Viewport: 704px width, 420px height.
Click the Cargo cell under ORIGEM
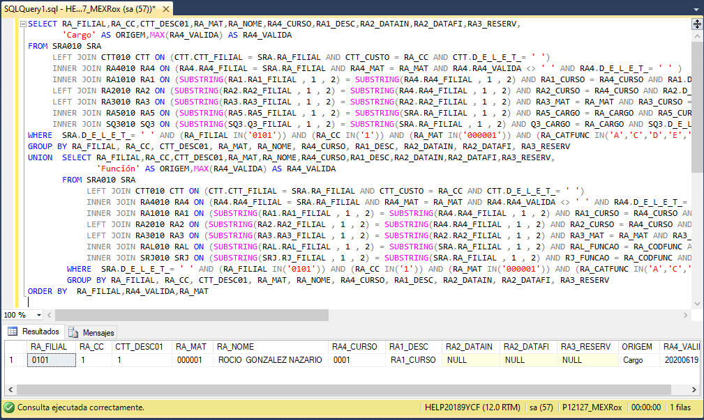[x=638, y=360]
